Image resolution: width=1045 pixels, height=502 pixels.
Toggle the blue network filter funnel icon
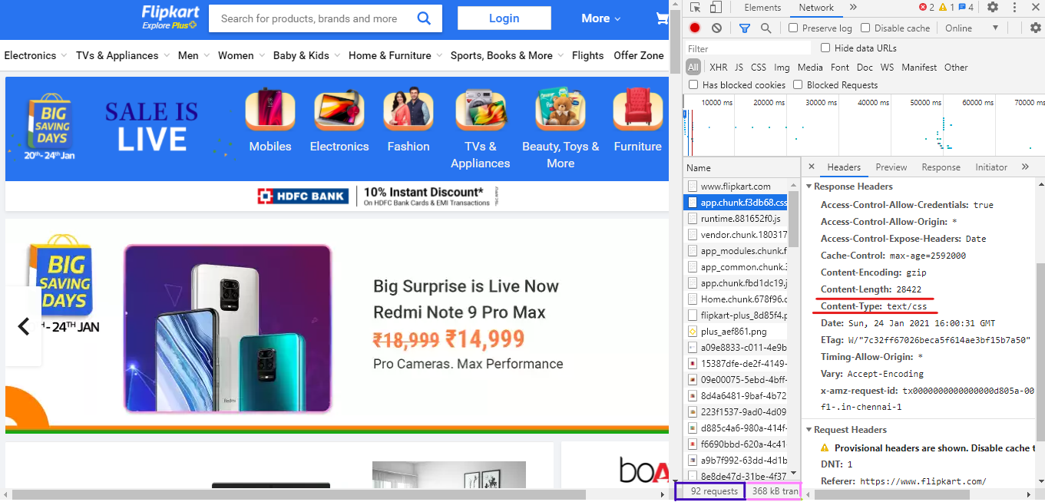point(744,28)
